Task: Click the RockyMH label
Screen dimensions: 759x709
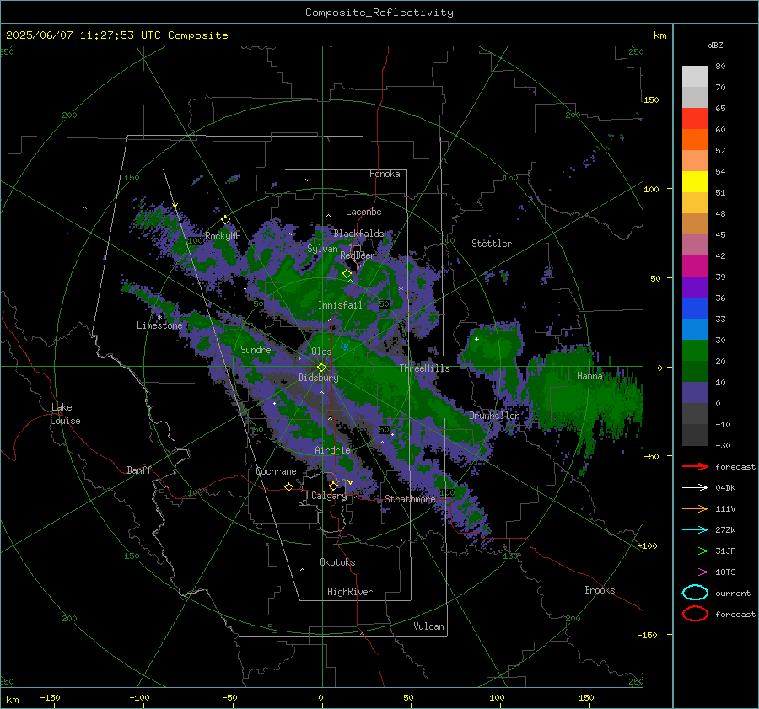Action: coord(223,236)
